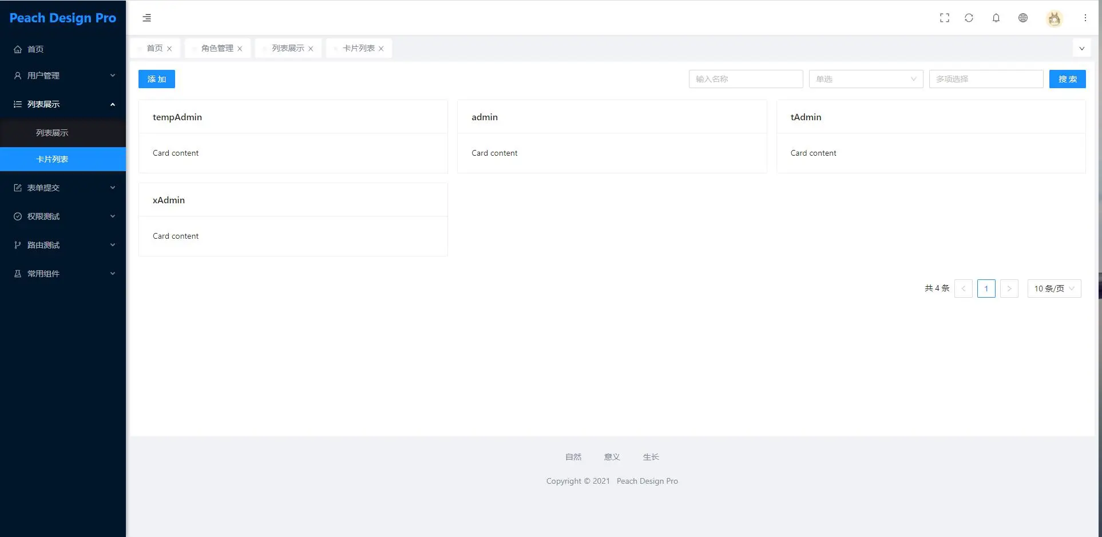Close the 首页 tab

(169, 49)
